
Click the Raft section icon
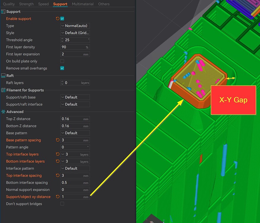[3, 76]
